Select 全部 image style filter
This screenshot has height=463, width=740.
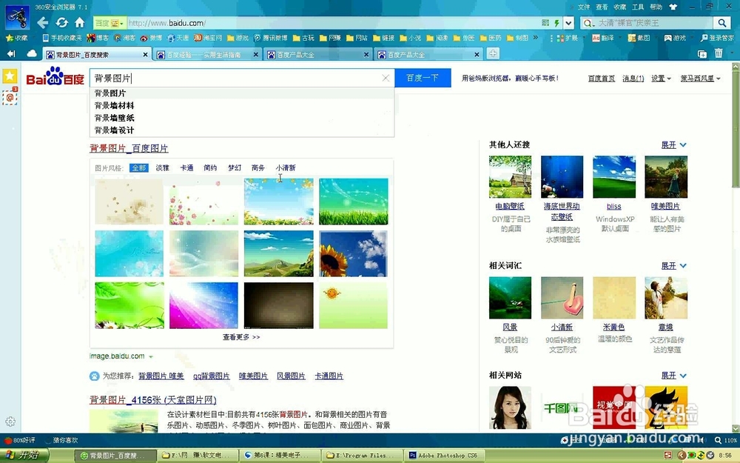139,167
